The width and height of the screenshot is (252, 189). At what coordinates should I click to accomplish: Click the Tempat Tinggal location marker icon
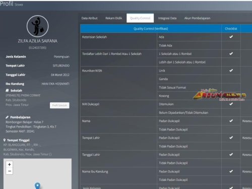[5, 140]
